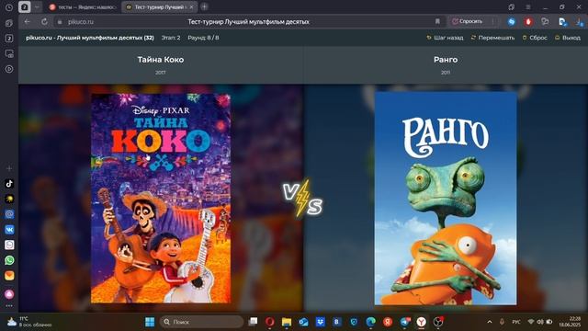The width and height of the screenshot is (588, 331).
Task: Open Task View on the taskbar
Action: [254, 322]
